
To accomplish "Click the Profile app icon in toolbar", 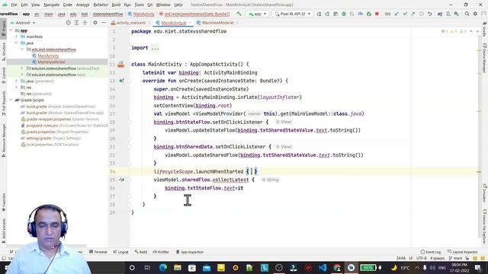I will click(361, 14).
